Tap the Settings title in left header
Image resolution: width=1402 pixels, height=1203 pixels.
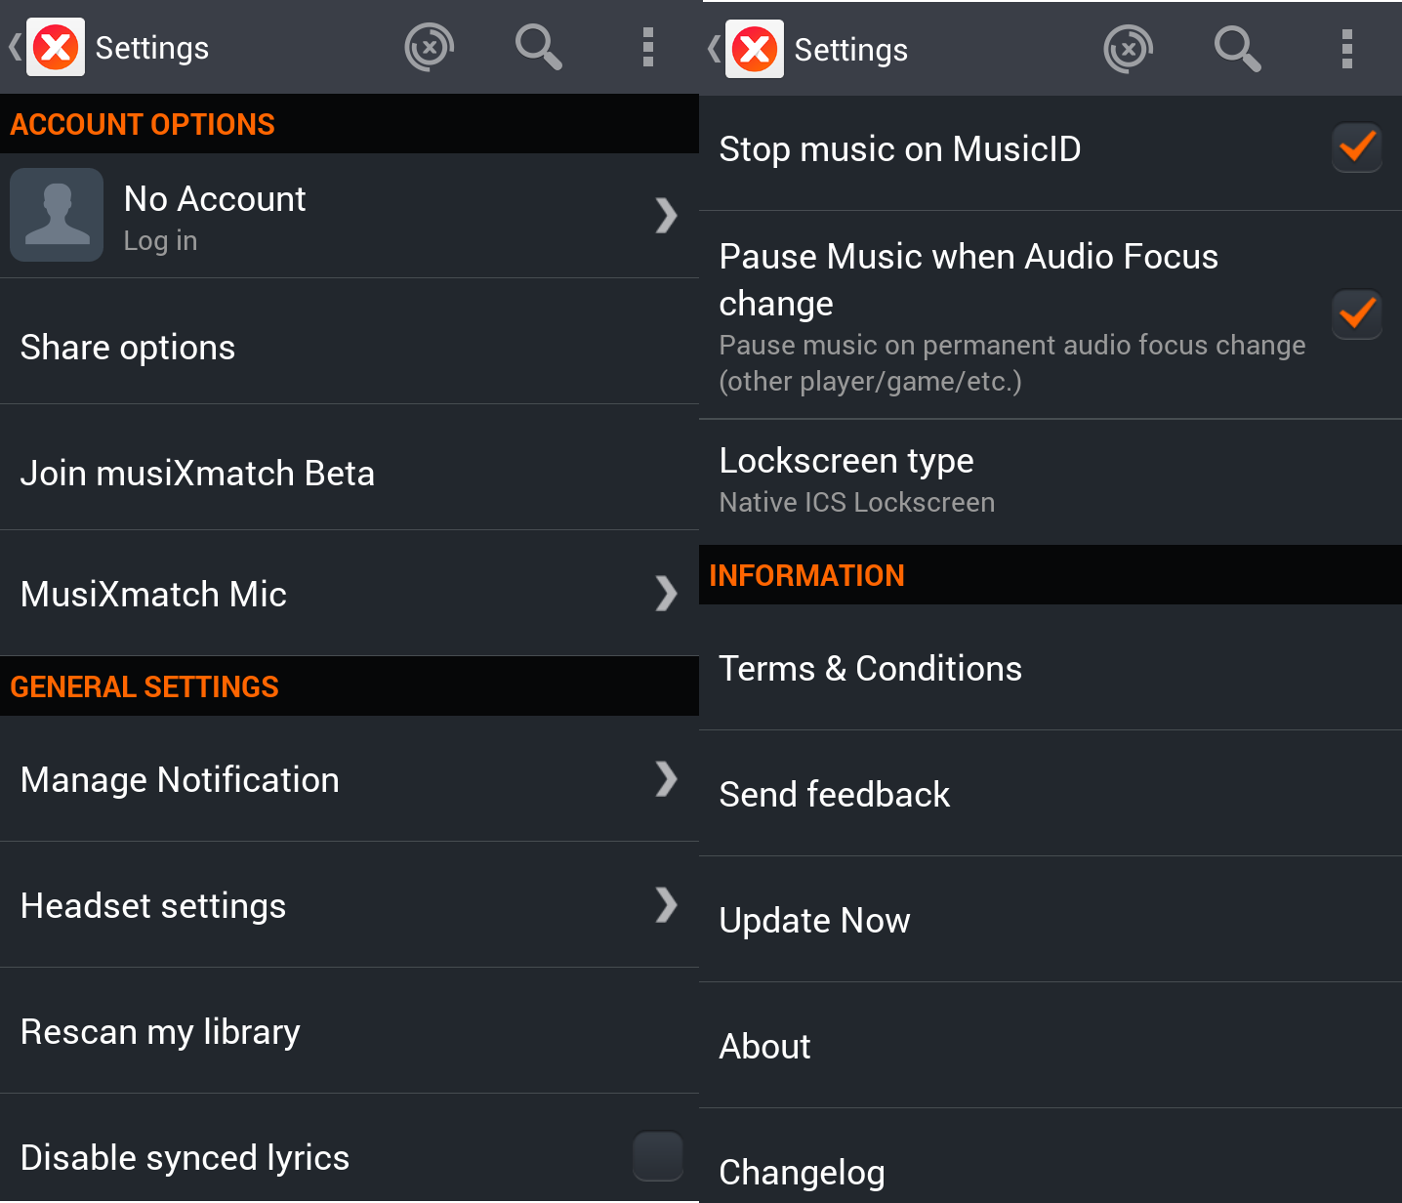pyautogui.click(x=152, y=48)
